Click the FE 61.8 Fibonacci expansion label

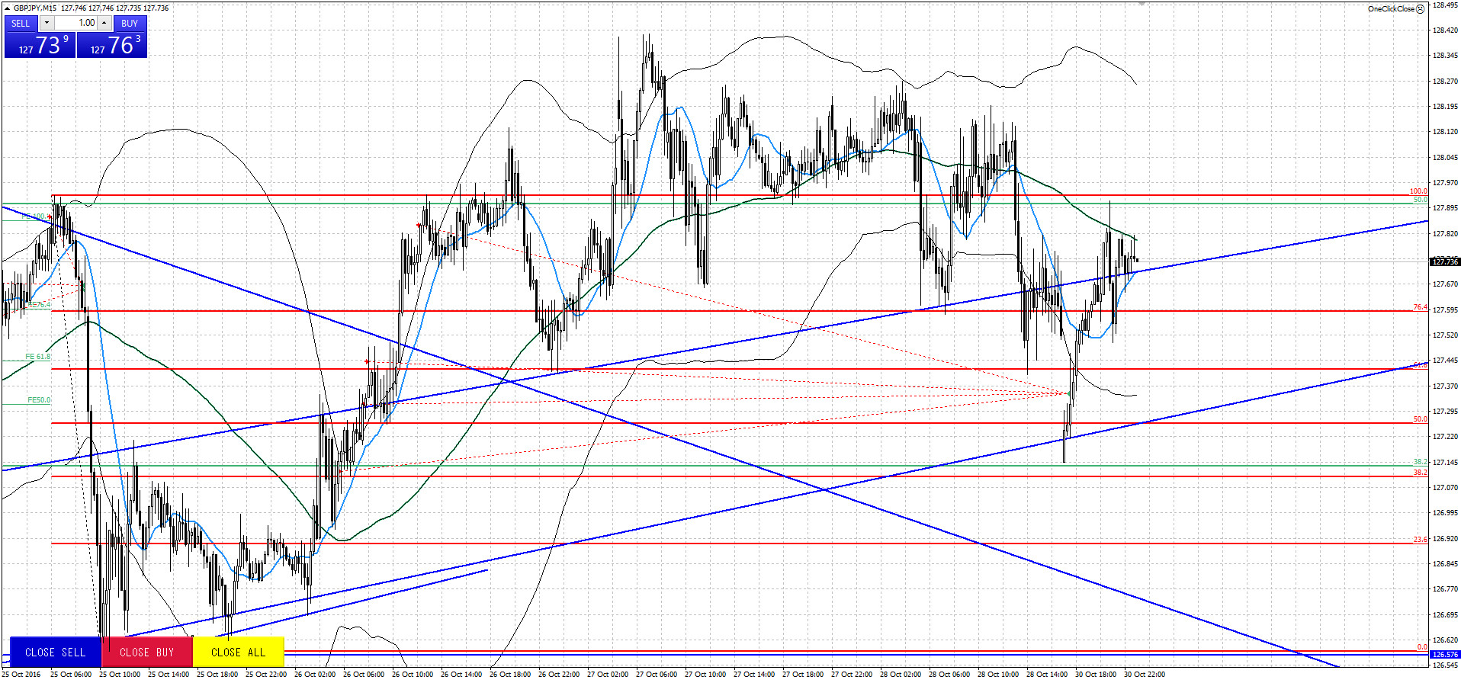coord(37,357)
